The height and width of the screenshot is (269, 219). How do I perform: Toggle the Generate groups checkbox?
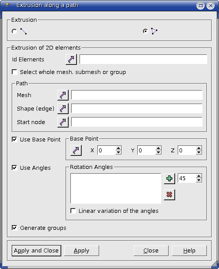coord(14,228)
